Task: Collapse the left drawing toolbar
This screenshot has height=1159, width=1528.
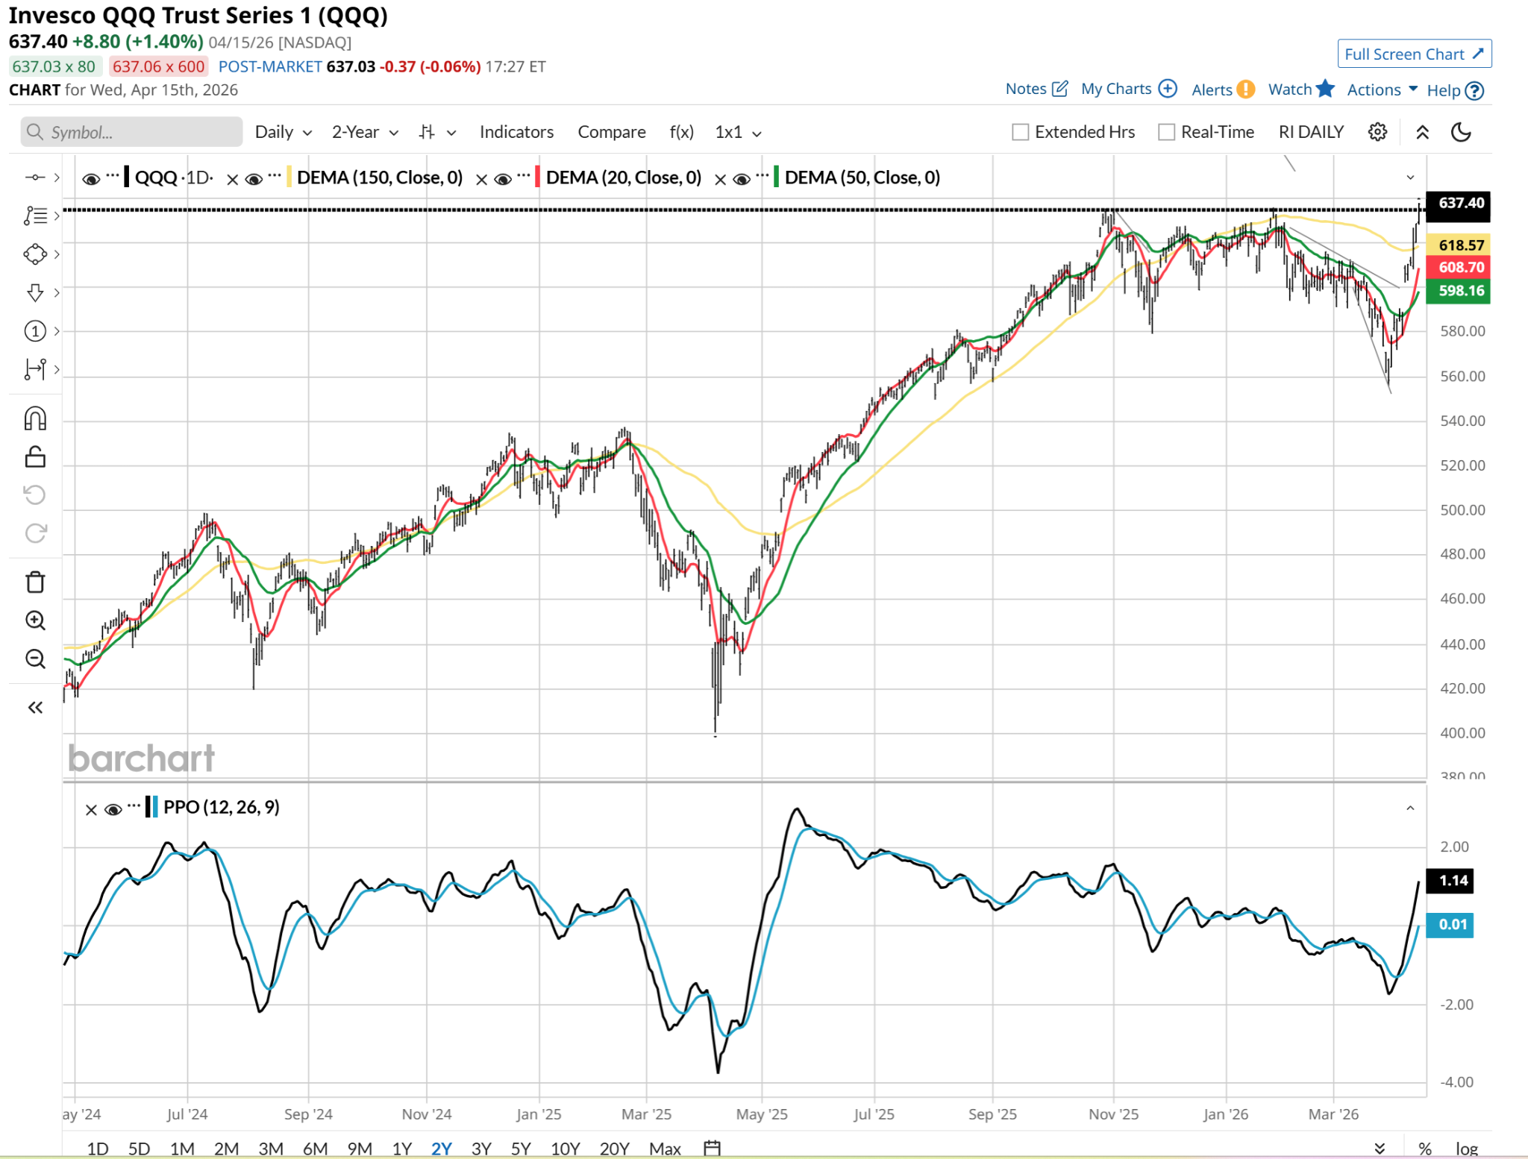Action: click(x=35, y=707)
